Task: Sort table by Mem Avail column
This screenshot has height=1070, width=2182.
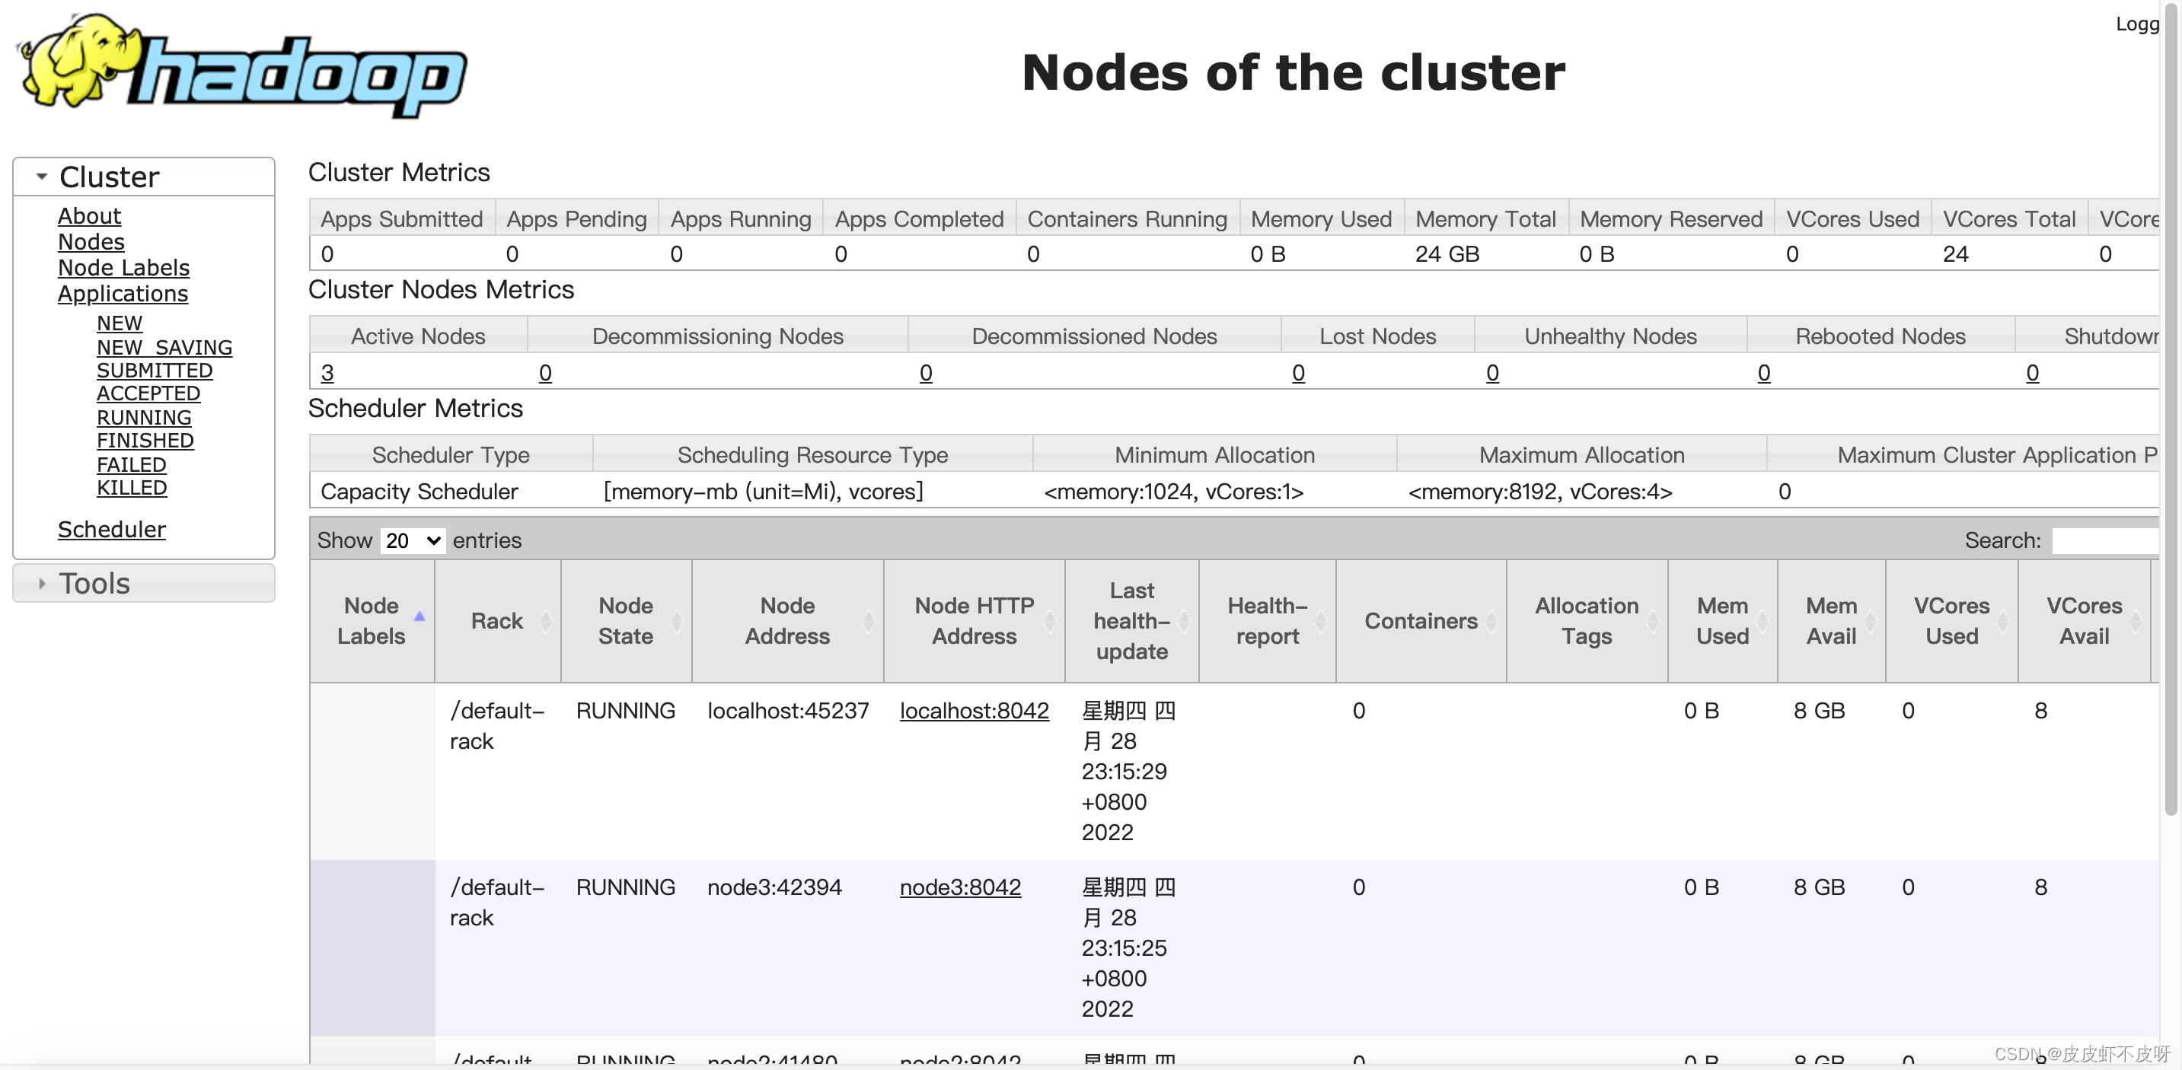Action: click(x=1831, y=620)
